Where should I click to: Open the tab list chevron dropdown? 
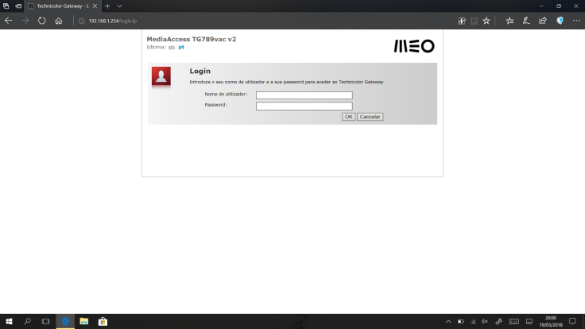tap(119, 6)
